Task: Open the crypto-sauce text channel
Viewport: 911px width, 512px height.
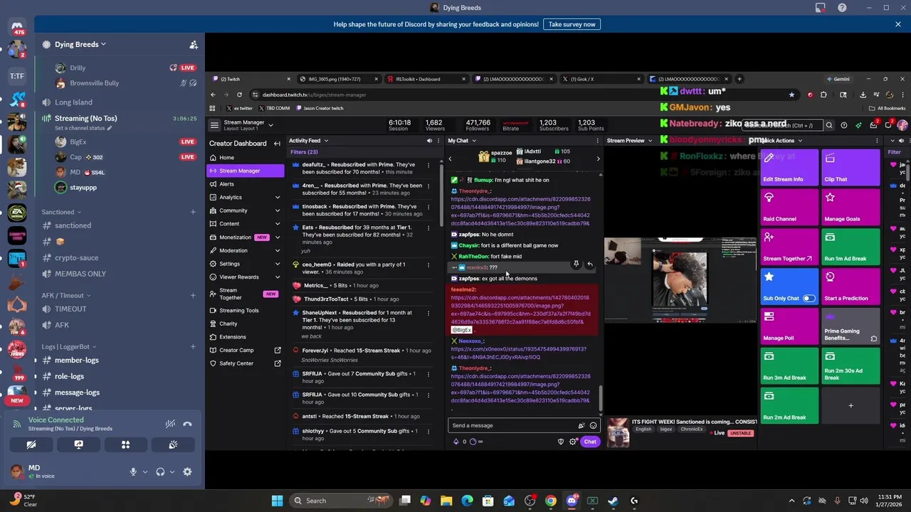Action: [x=76, y=257]
